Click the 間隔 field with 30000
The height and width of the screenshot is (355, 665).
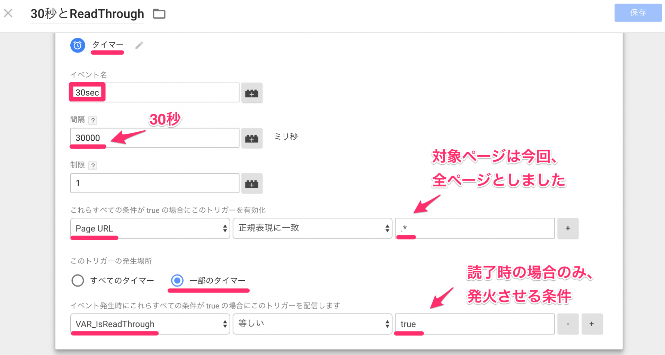[x=155, y=138]
